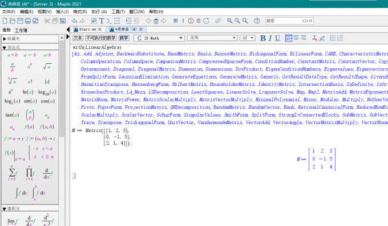Insert summation template from palette
388x226 pixels.
pyautogui.click(x=13, y=173)
